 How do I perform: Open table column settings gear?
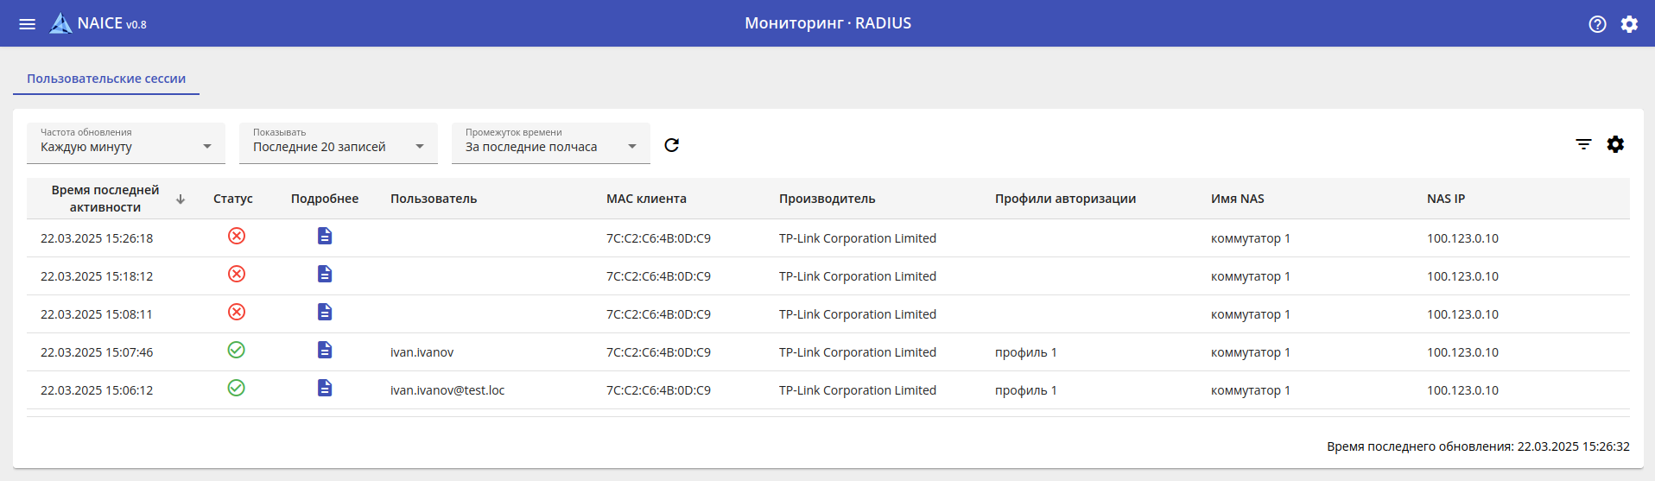coord(1615,144)
